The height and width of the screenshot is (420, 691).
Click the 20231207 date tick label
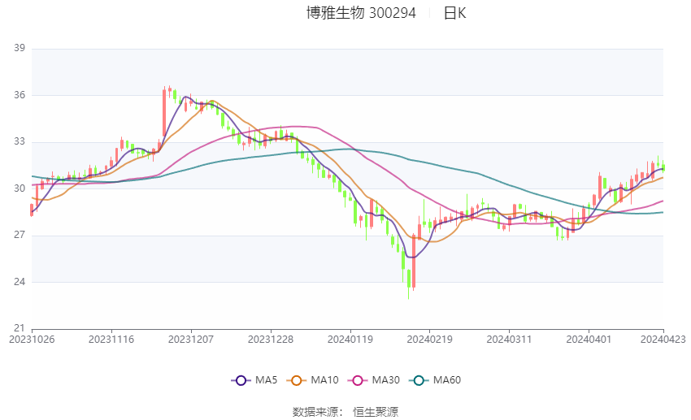click(191, 340)
